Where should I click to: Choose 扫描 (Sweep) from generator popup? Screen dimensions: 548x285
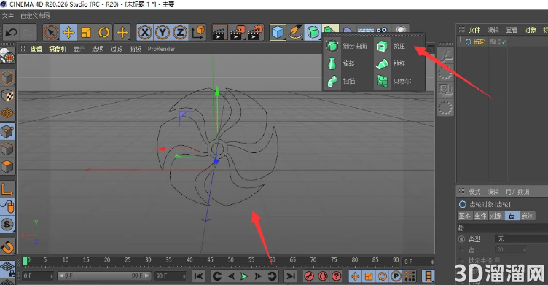pos(341,81)
